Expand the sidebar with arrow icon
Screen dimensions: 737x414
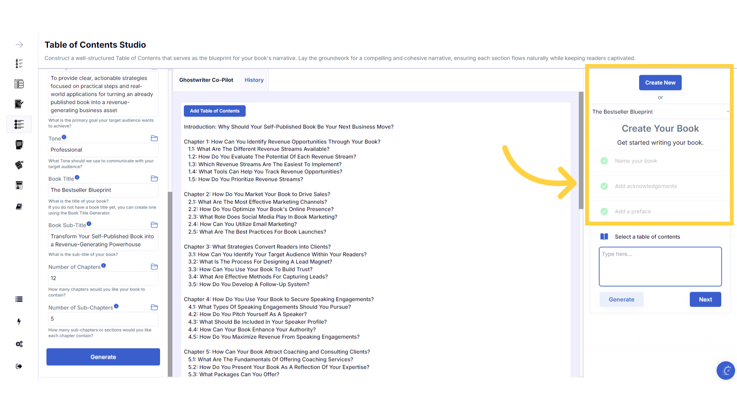pyautogui.click(x=19, y=45)
